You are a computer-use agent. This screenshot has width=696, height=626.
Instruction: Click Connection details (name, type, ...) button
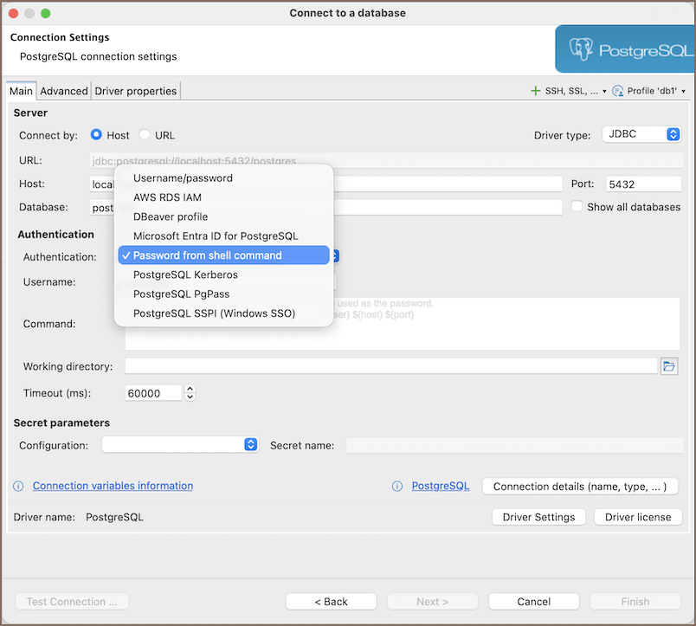coord(580,487)
